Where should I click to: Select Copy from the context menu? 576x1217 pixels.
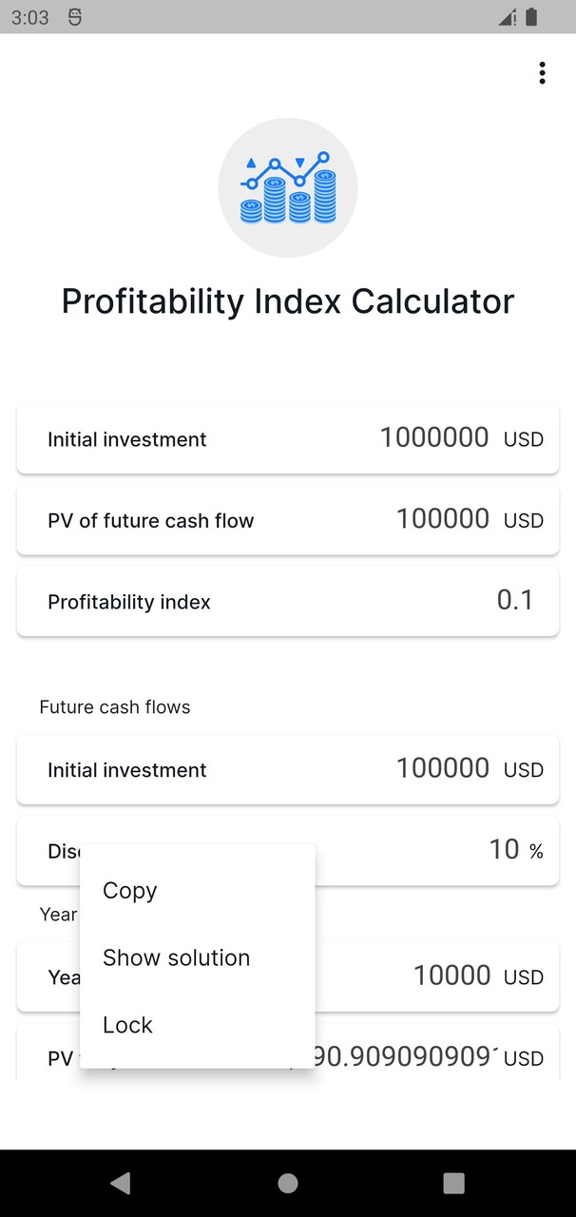point(128,891)
